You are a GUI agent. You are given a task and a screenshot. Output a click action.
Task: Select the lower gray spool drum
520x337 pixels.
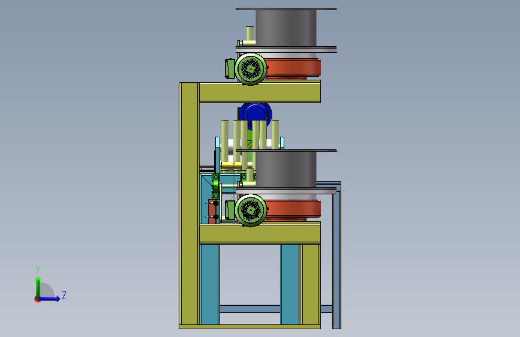286,170
